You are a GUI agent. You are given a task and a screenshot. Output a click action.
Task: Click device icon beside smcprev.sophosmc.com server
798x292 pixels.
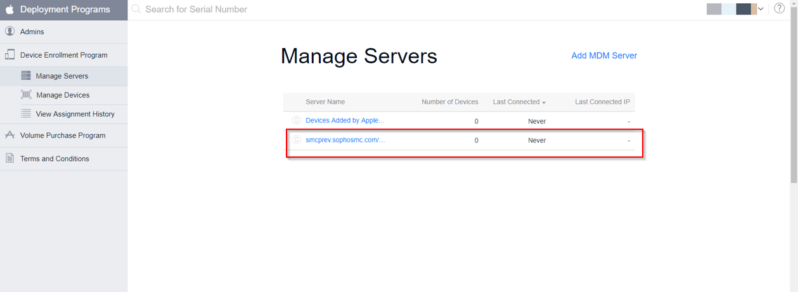coord(296,140)
